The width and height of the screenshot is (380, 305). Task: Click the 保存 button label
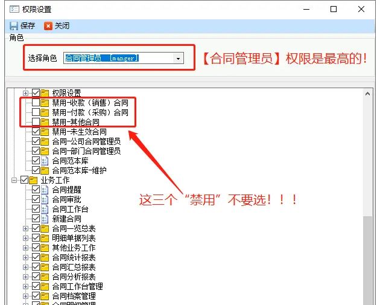tap(28, 26)
